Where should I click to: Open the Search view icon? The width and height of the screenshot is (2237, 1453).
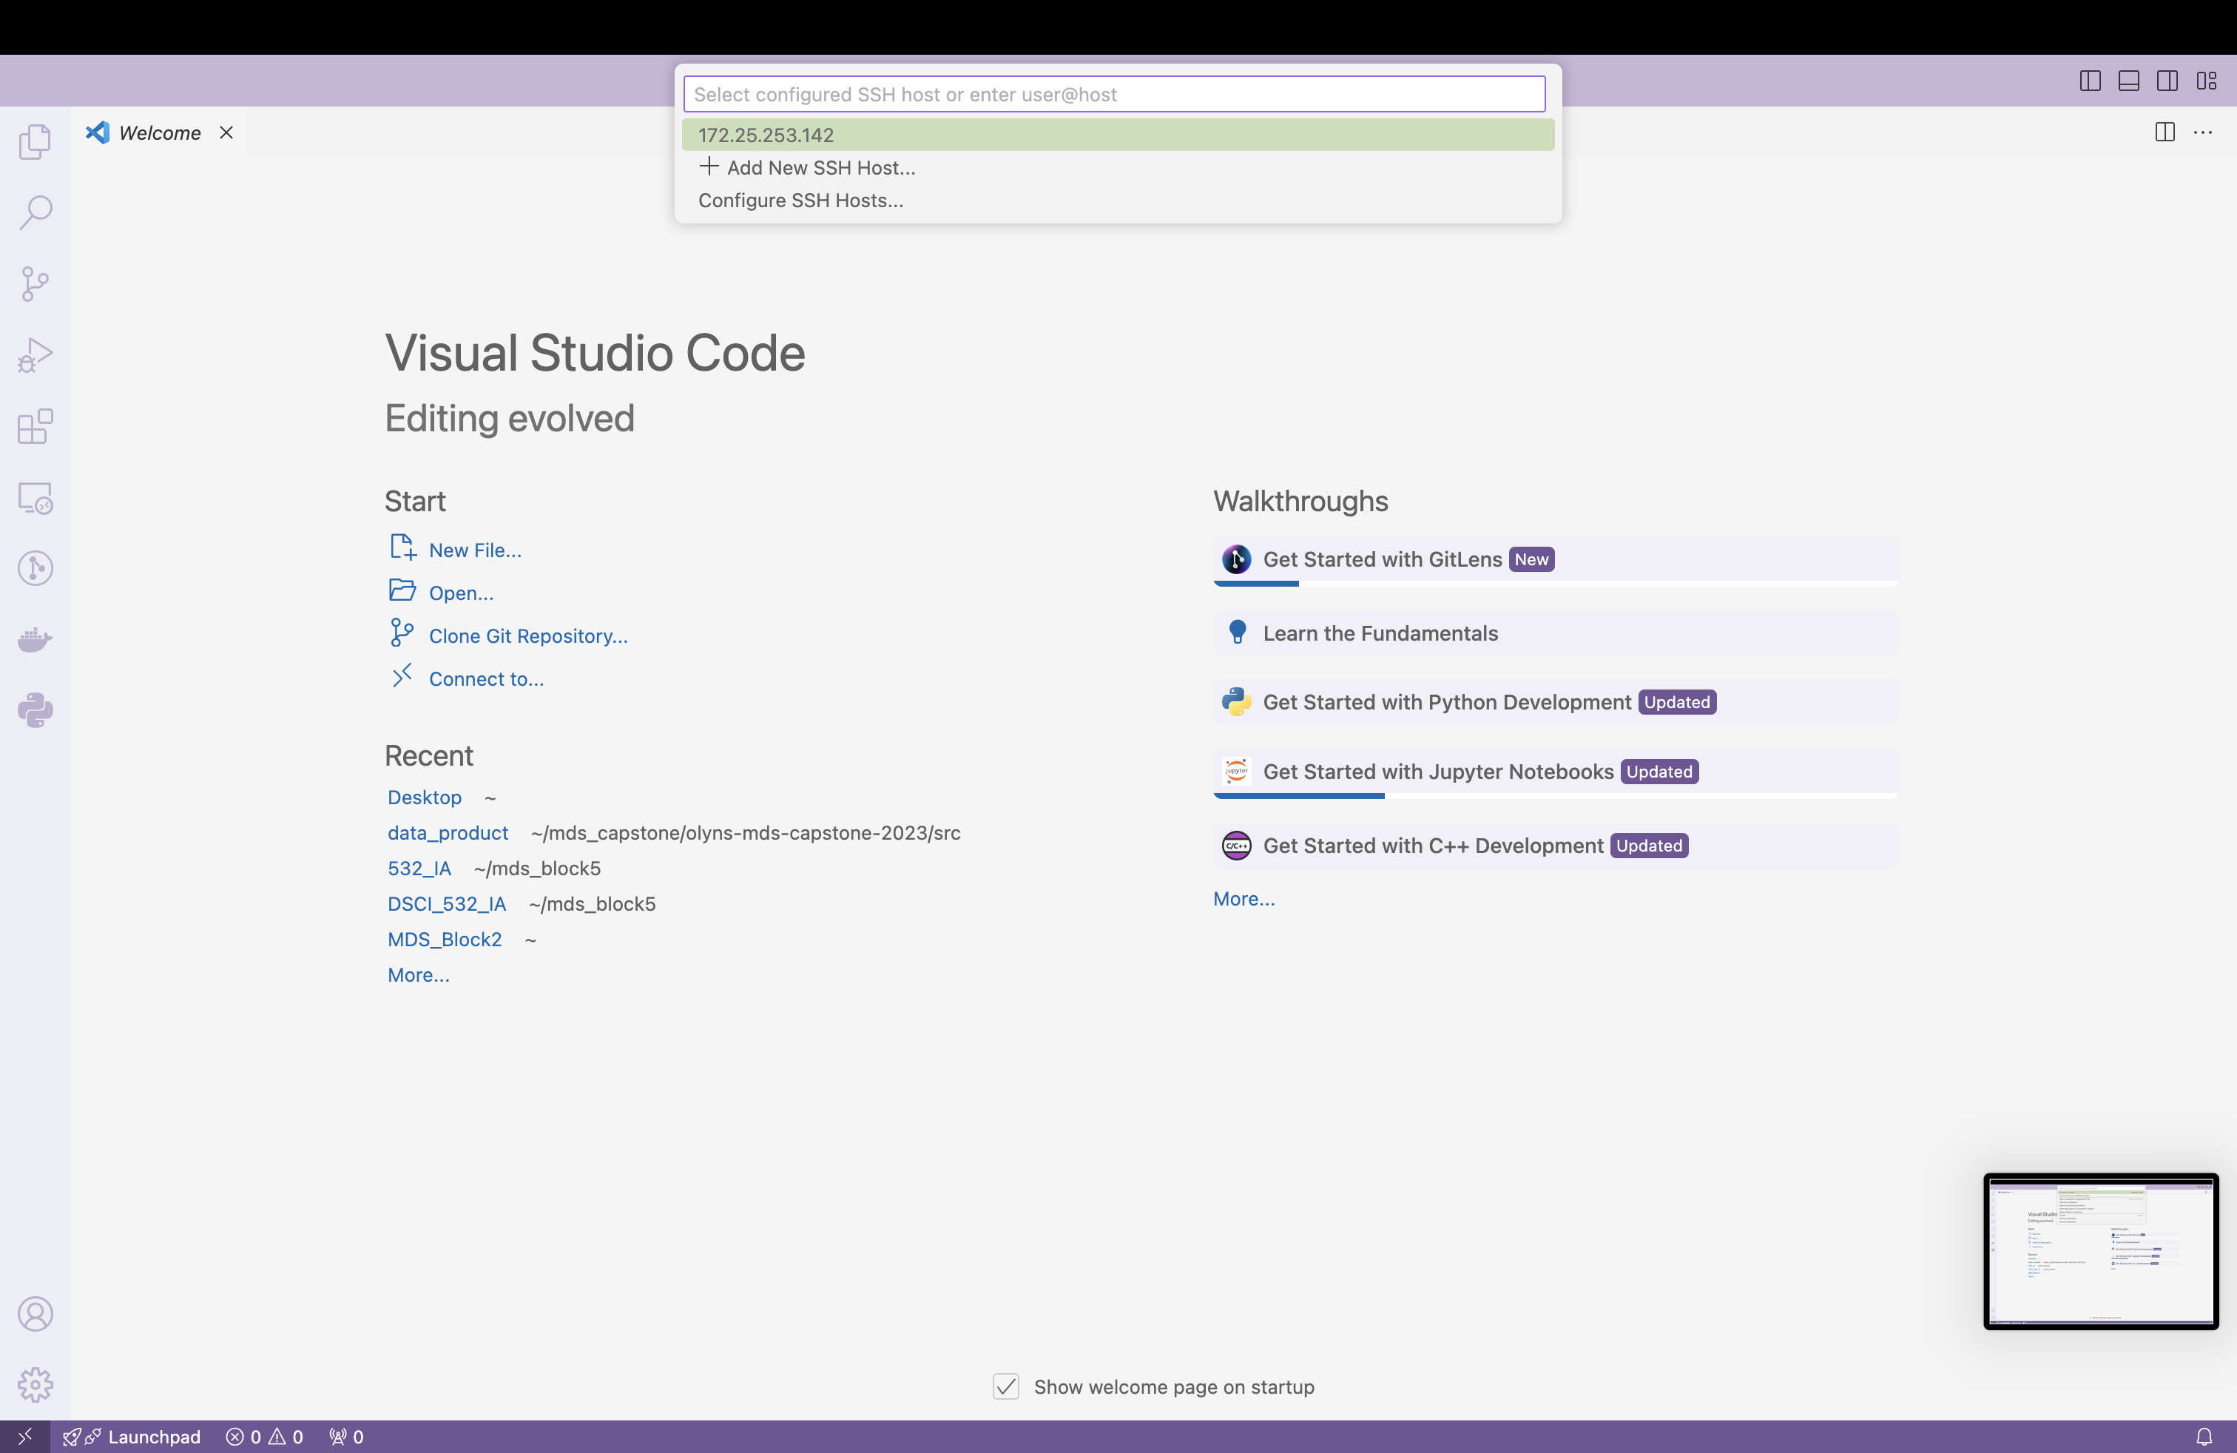pos(35,212)
